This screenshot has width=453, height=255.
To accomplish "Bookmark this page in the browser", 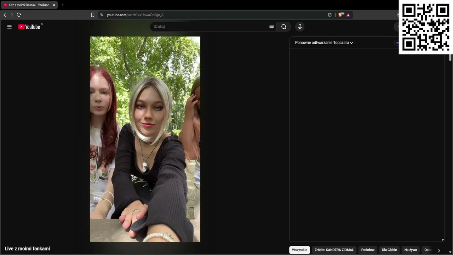I will (x=93, y=15).
